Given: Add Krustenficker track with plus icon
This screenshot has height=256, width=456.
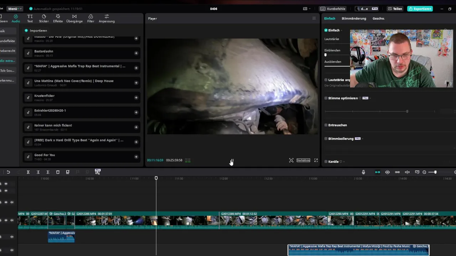Looking at the screenshot, I should coord(136,98).
